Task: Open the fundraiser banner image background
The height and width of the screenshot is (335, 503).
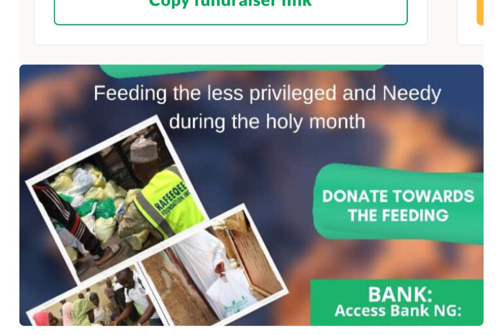Action: pos(251,195)
